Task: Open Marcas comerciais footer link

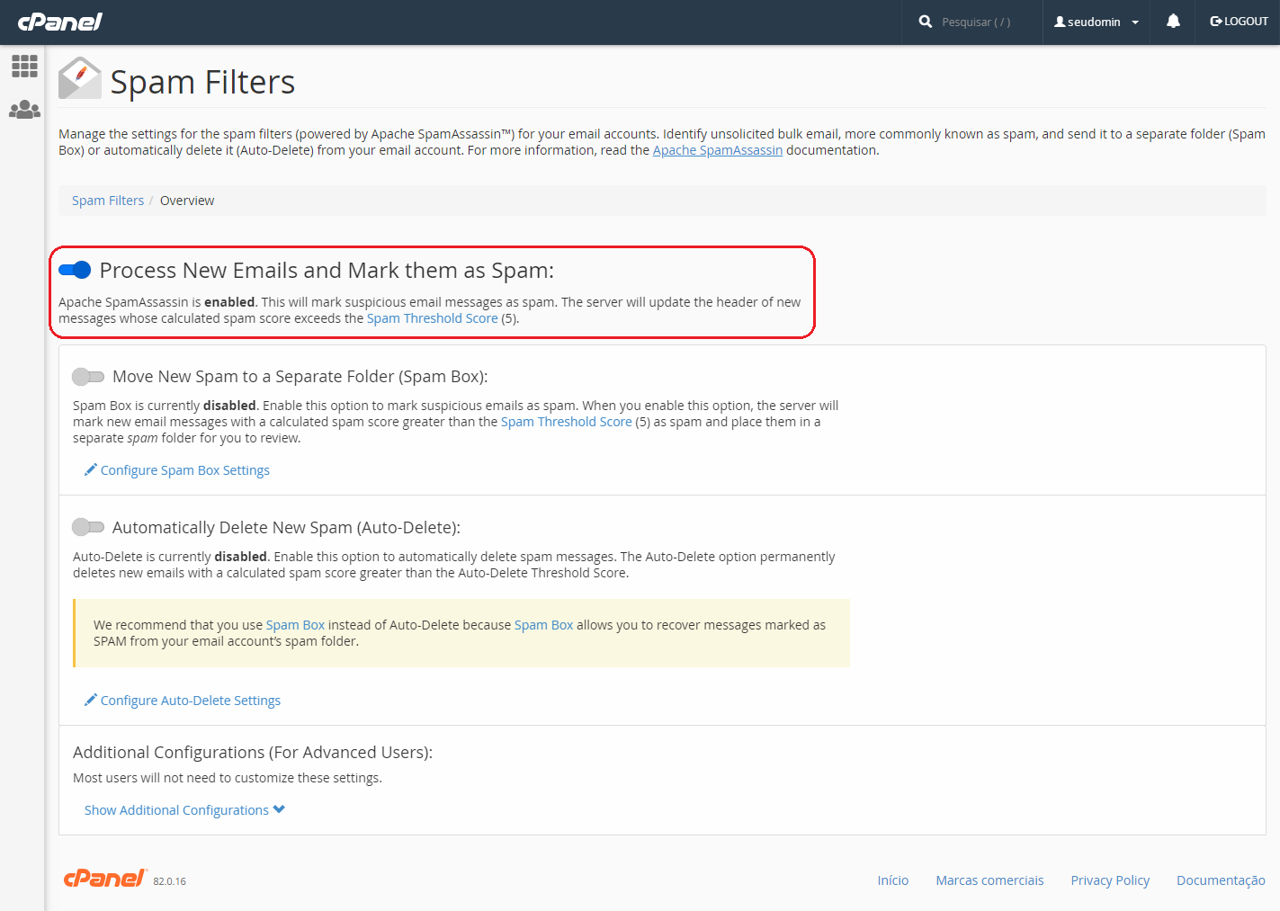Action: click(x=989, y=880)
